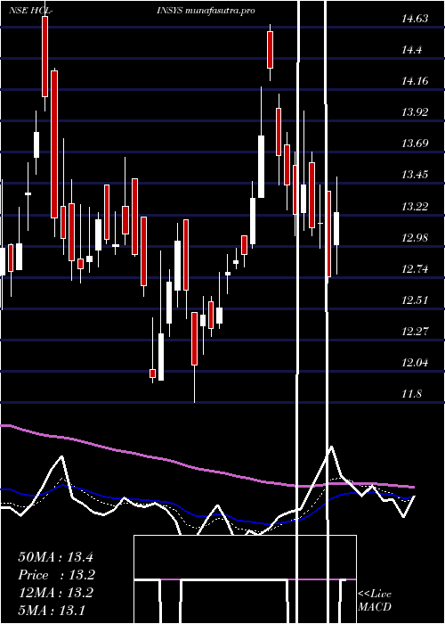Click the 13.92 price axis label

tap(415, 112)
